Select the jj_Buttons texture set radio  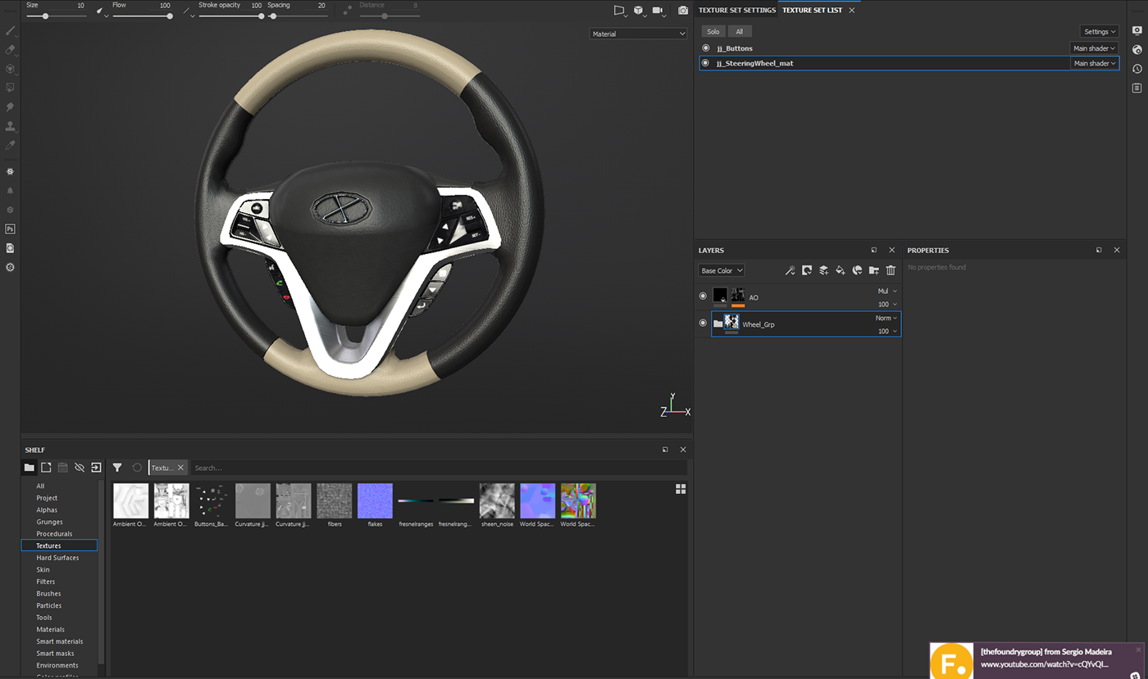[706, 48]
